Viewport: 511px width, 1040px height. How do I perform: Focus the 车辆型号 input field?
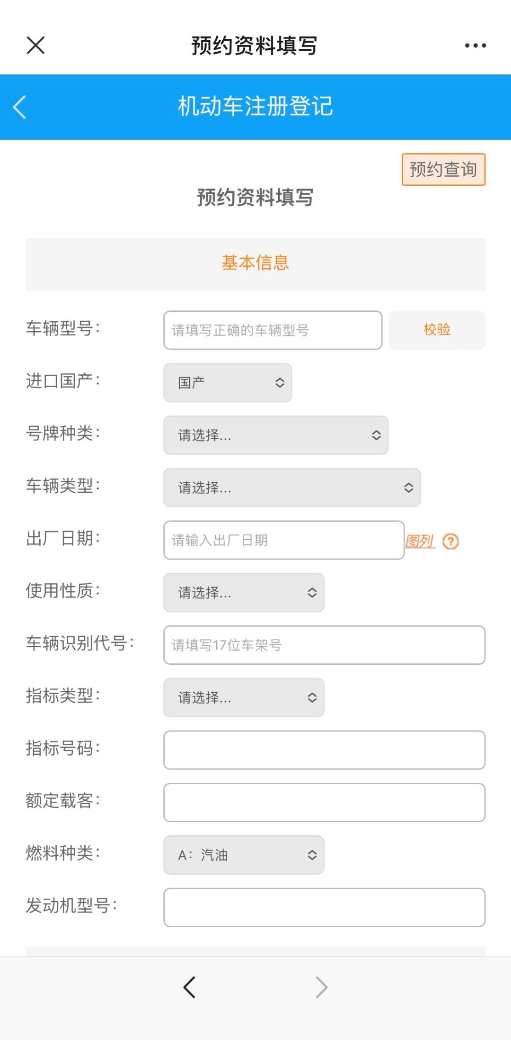click(273, 330)
